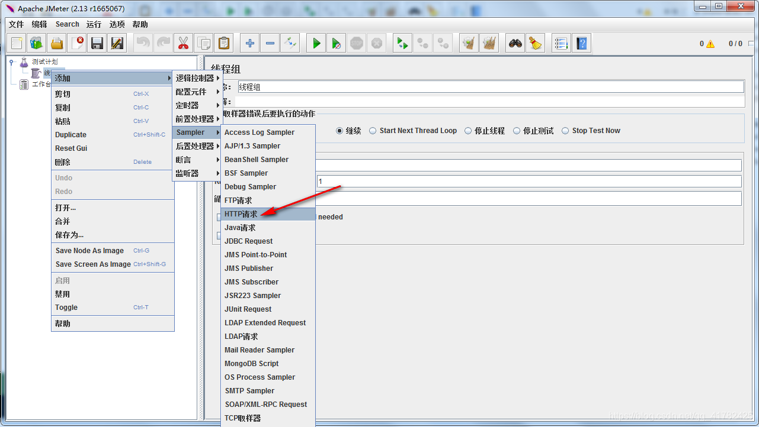Click the Cut scissors icon
759x427 pixels.
184,43
